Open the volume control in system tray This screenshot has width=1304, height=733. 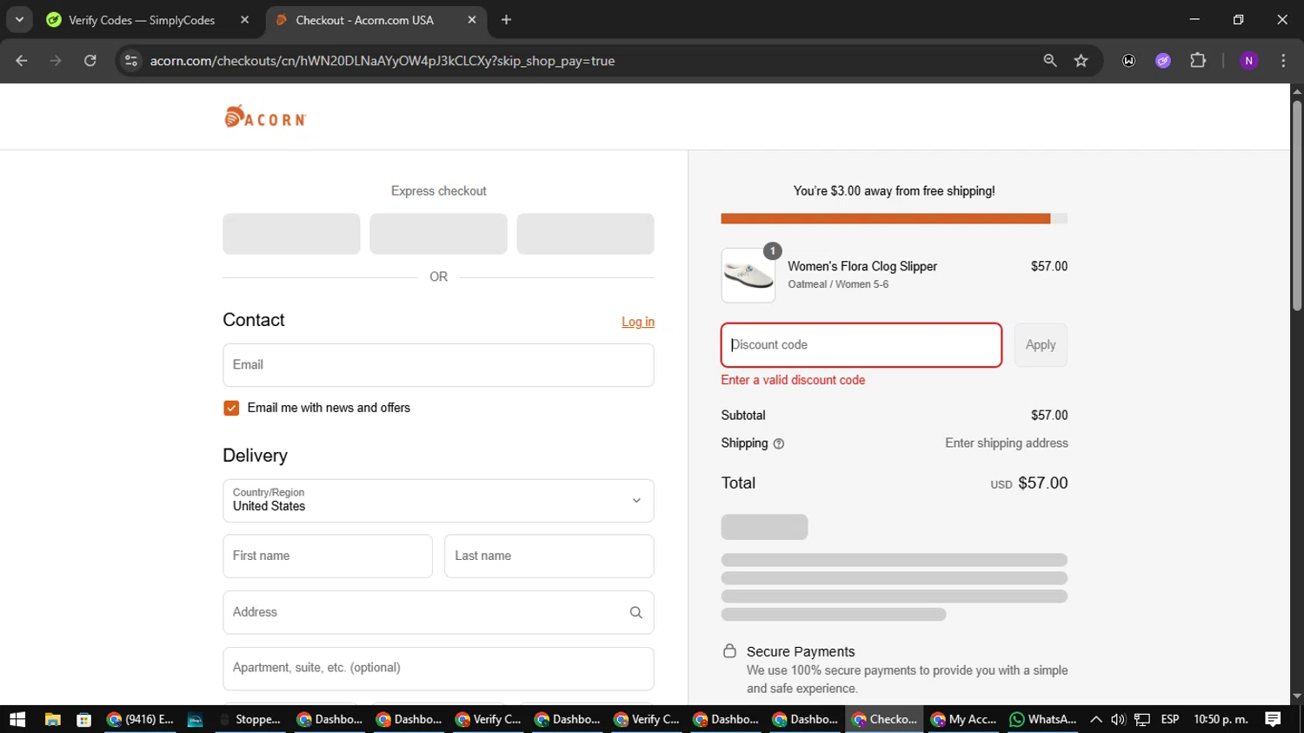(x=1118, y=719)
